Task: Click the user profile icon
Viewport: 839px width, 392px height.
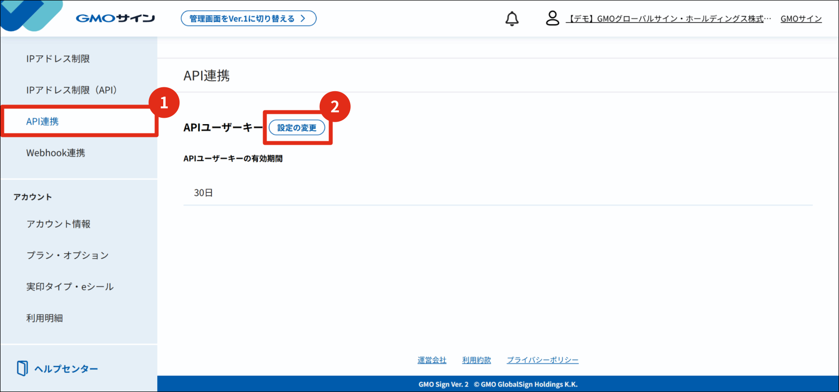Action: pos(552,18)
